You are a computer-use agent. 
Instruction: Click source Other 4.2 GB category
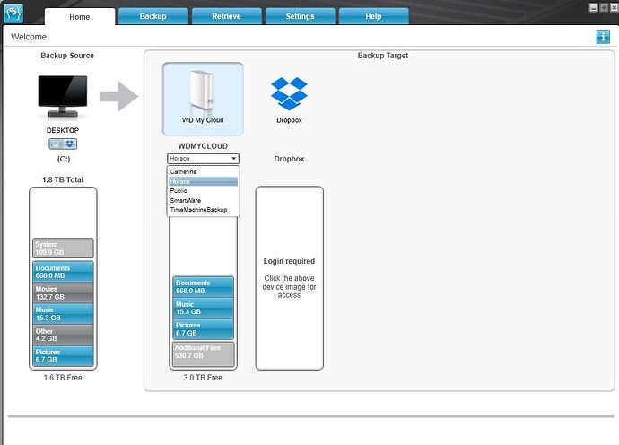(63, 335)
